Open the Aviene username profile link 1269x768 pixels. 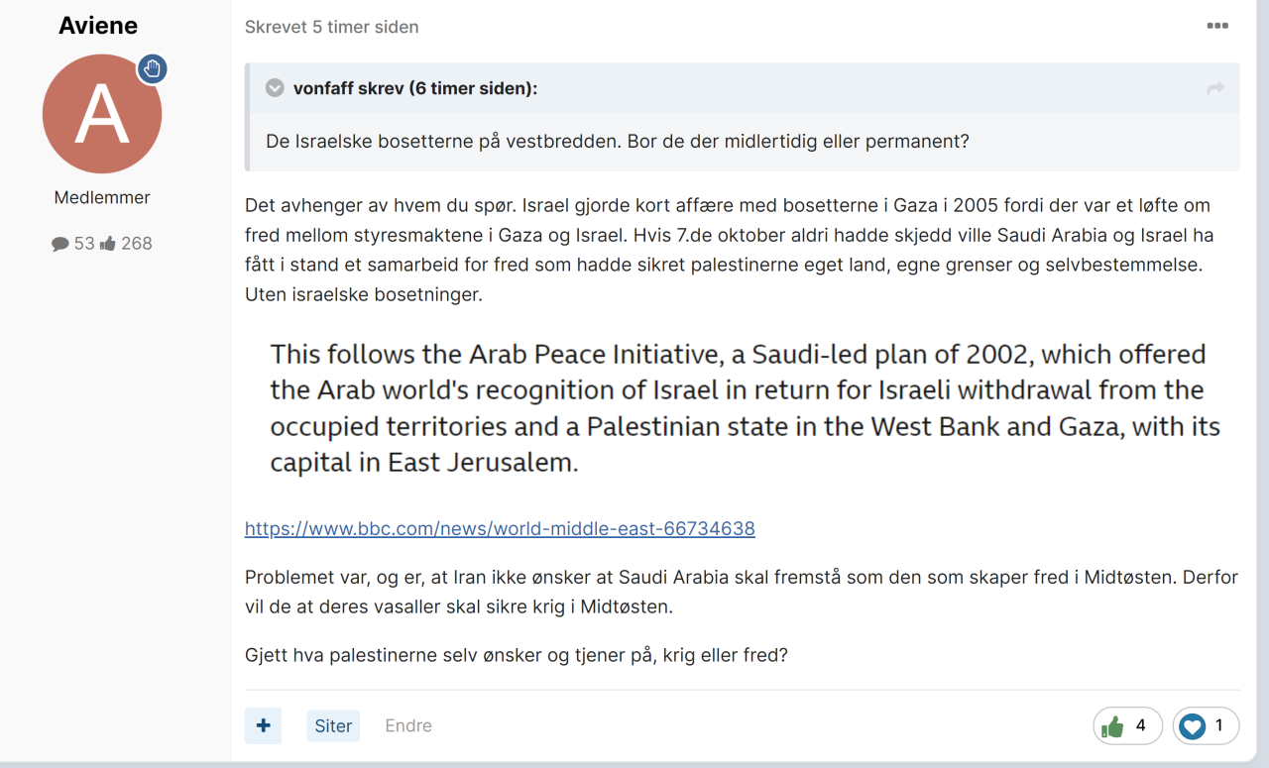point(98,26)
